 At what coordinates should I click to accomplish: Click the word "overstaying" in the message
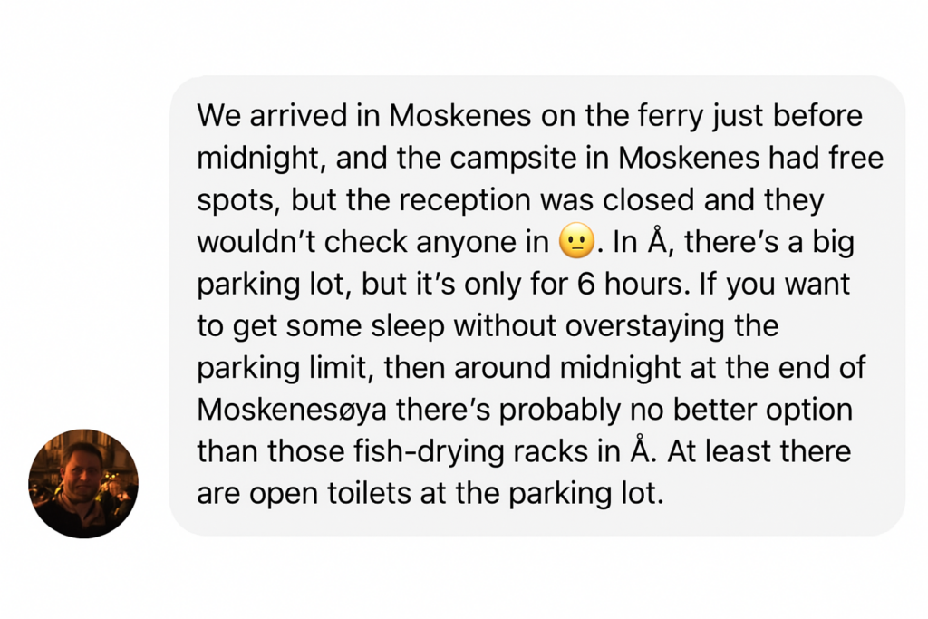[644, 326]
